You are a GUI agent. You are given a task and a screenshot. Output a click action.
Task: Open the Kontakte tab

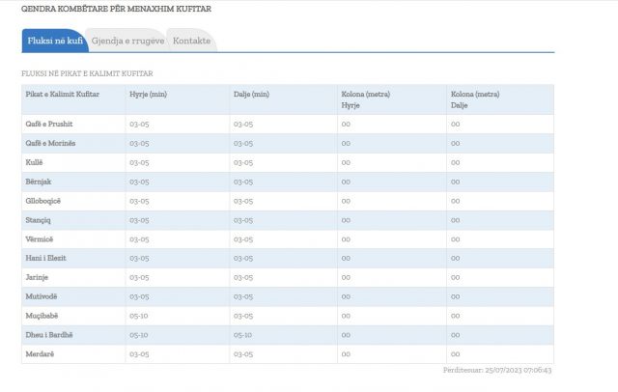tap(191, 41)
